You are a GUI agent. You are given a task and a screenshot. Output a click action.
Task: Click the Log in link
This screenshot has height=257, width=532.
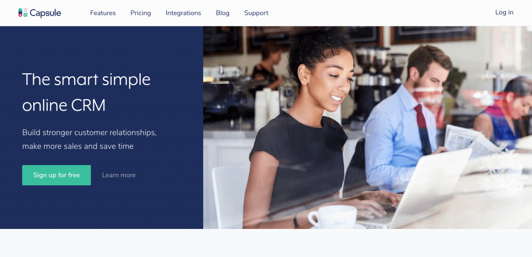pyautogui.click(x=504, y=12)
